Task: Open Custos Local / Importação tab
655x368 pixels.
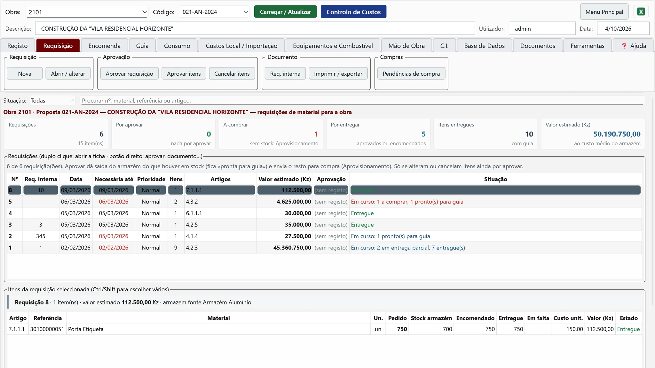Action: [241, 46]
